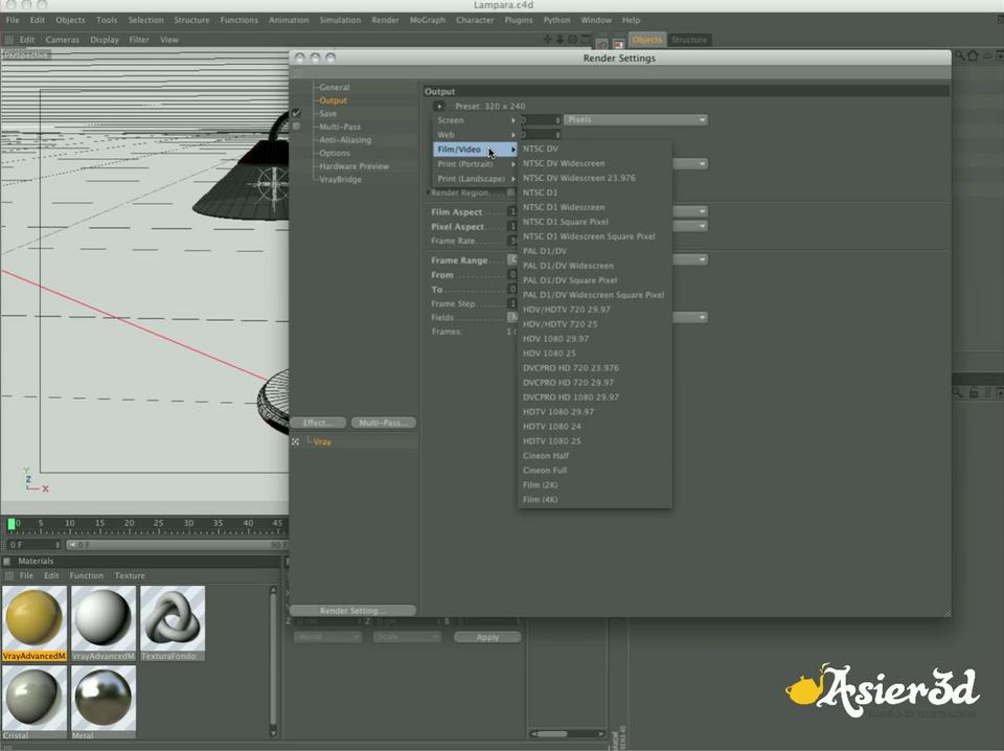The image size is (1004, 751).
Task: Click the Multi-Pass... button
Action: click(384, 423)
